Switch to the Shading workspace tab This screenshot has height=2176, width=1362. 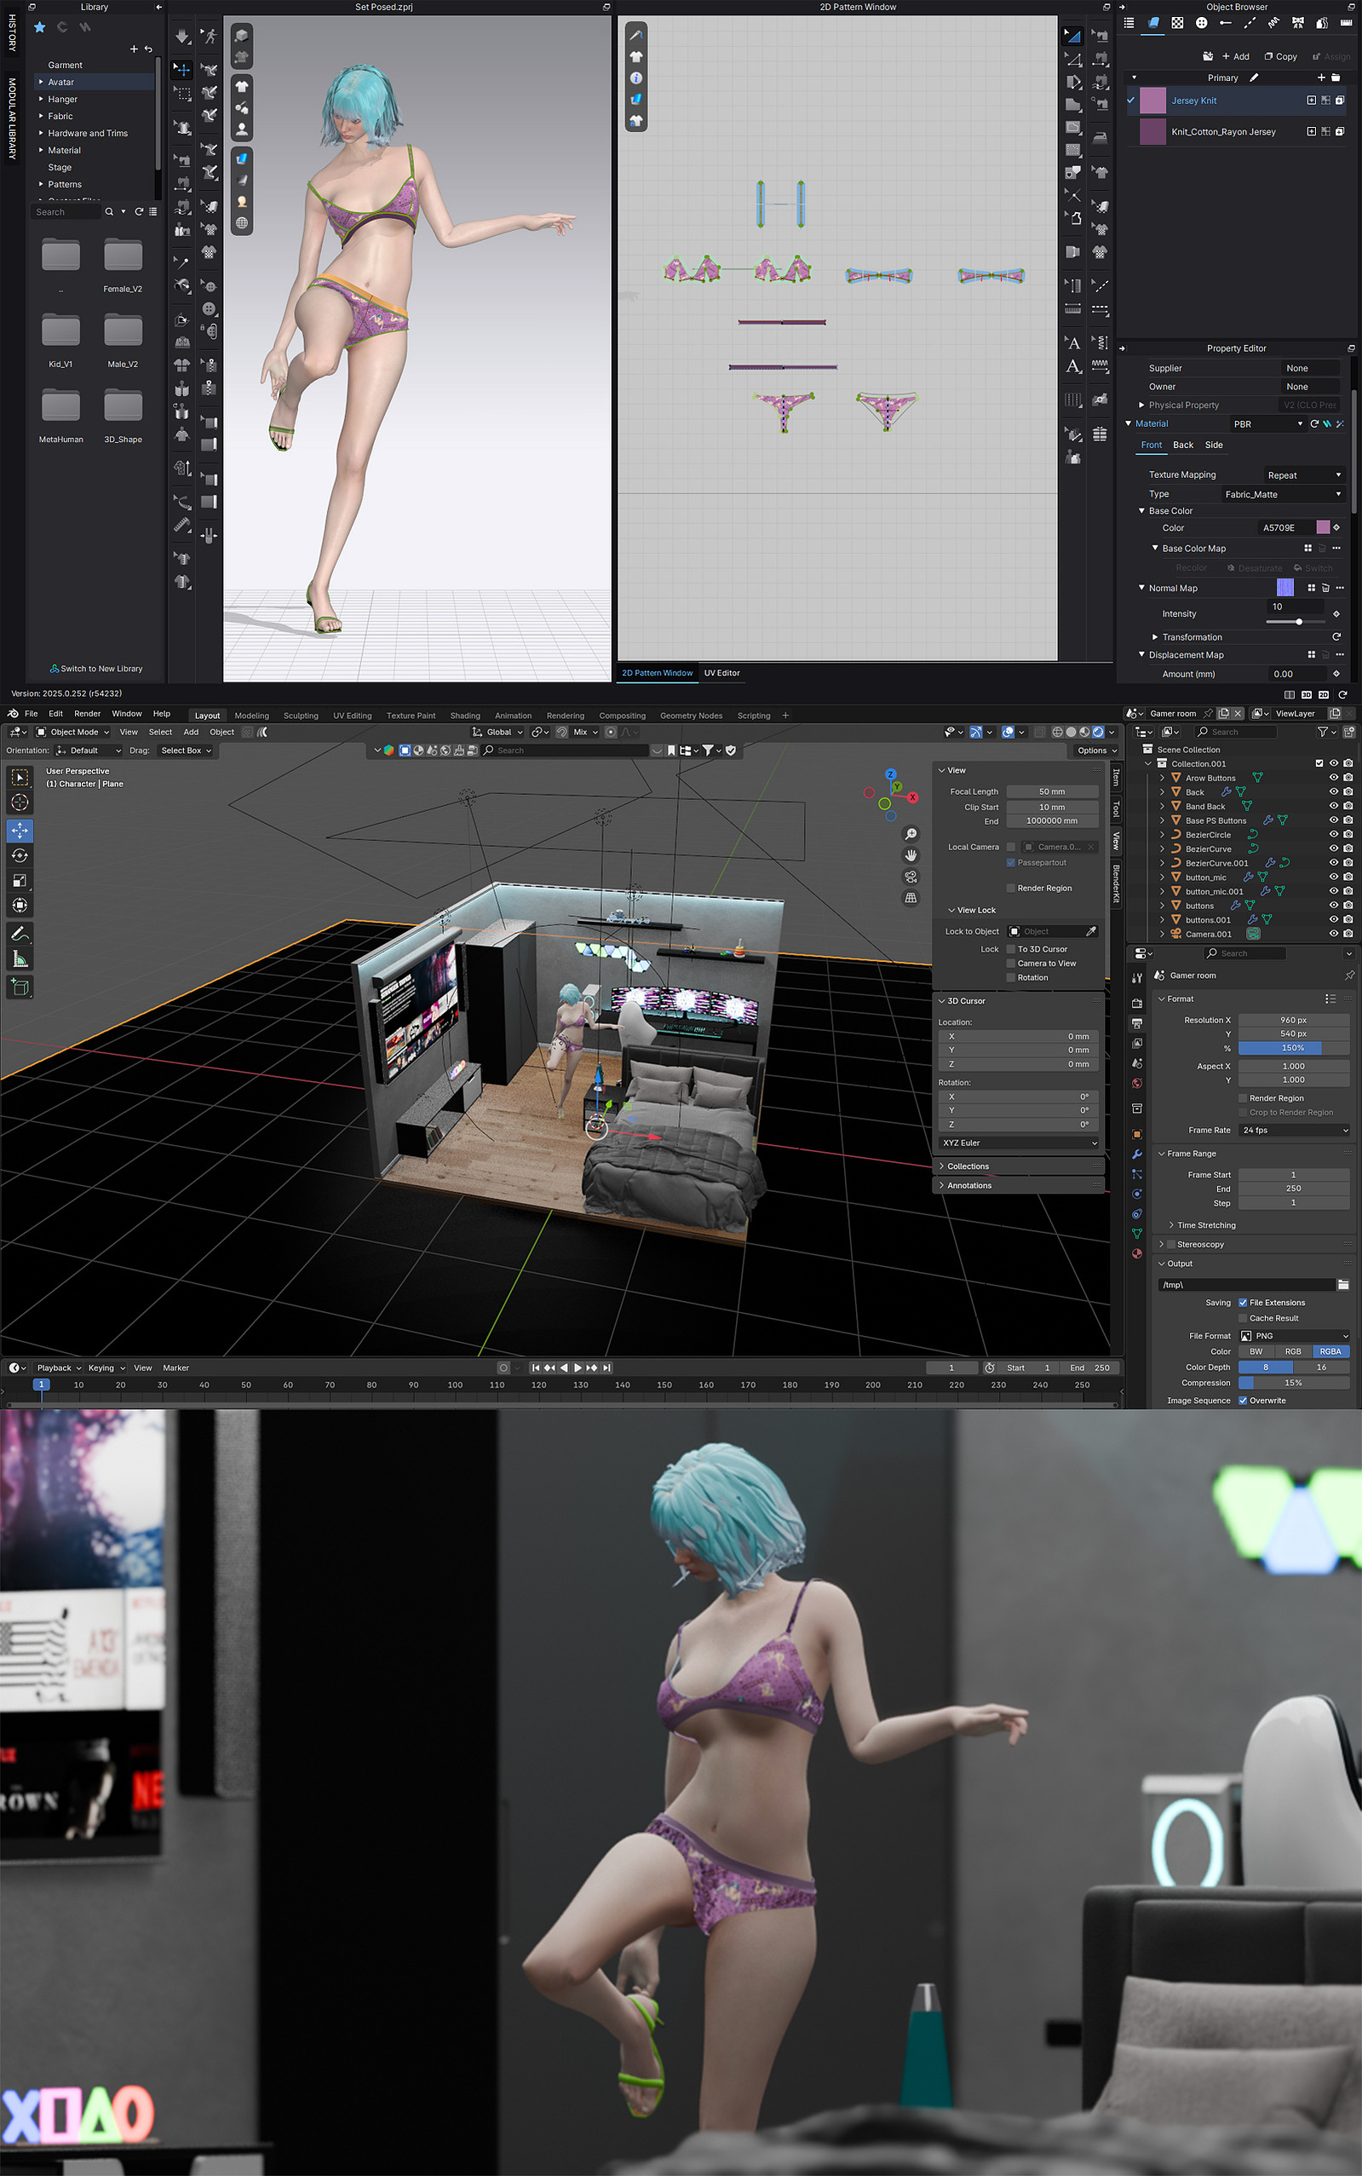[465, 716]
